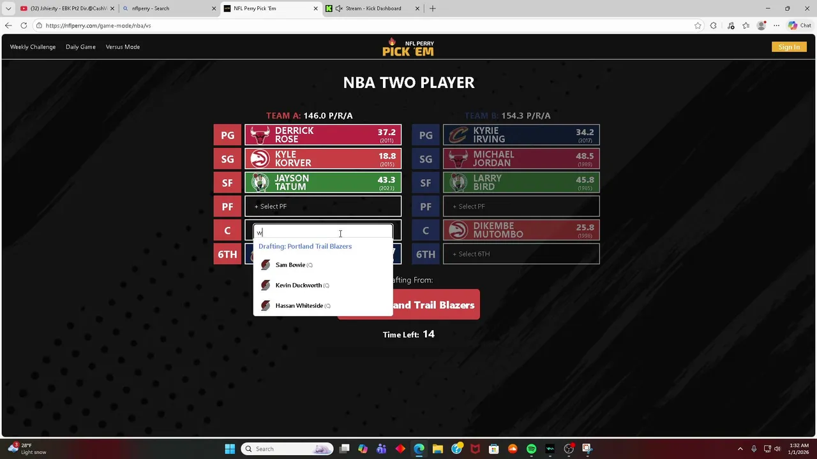Open Spotify from the taskbar
817x459 pixels.
531,449
